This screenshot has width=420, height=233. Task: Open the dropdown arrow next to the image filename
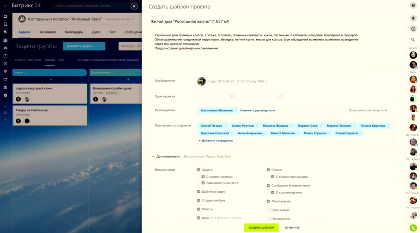(x=266, y=81)
